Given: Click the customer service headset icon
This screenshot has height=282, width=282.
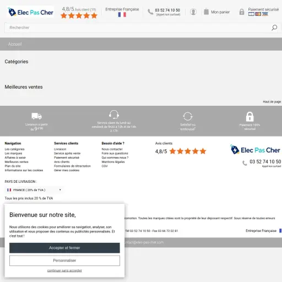Looking at the screenshot, I should [x=114, y=115].
